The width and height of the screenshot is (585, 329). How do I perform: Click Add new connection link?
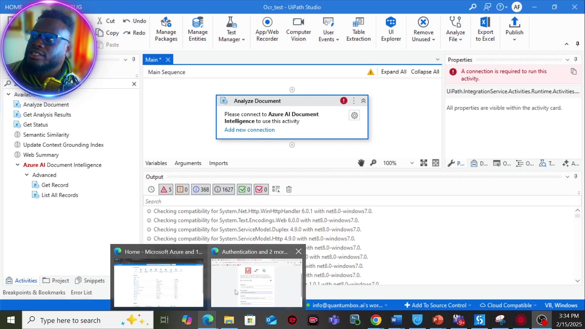tap(250, 130)
